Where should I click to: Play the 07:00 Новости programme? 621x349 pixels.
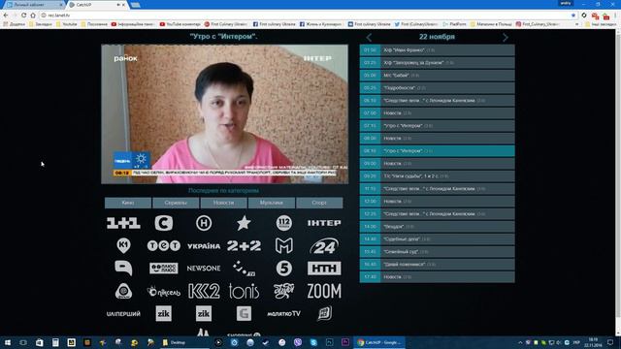tap(438, 113)
